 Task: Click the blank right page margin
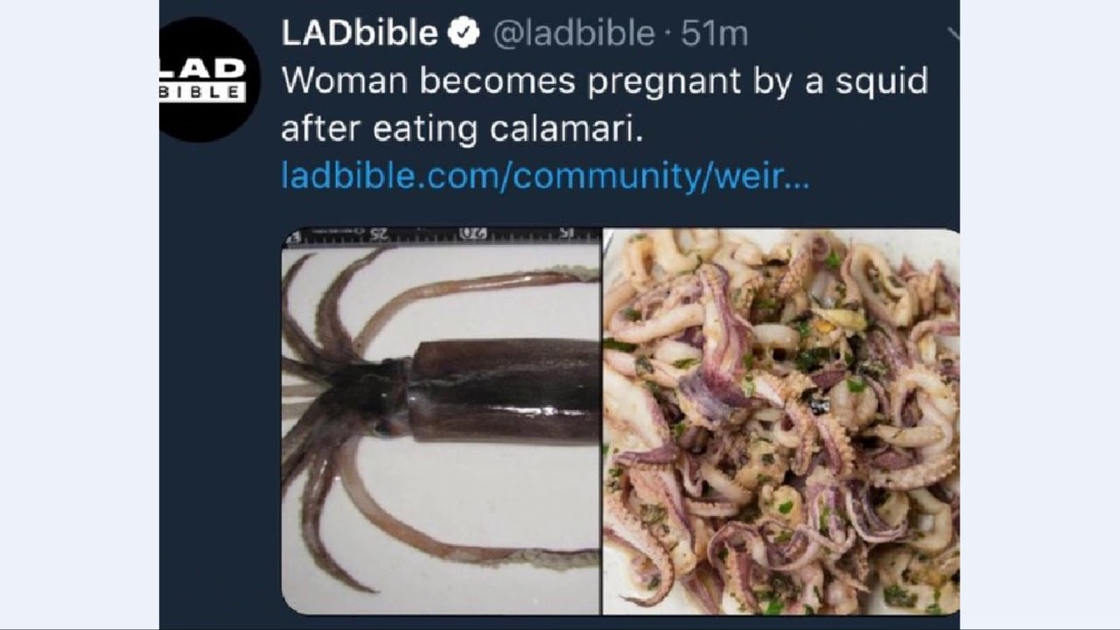(x=1040, y=315)
